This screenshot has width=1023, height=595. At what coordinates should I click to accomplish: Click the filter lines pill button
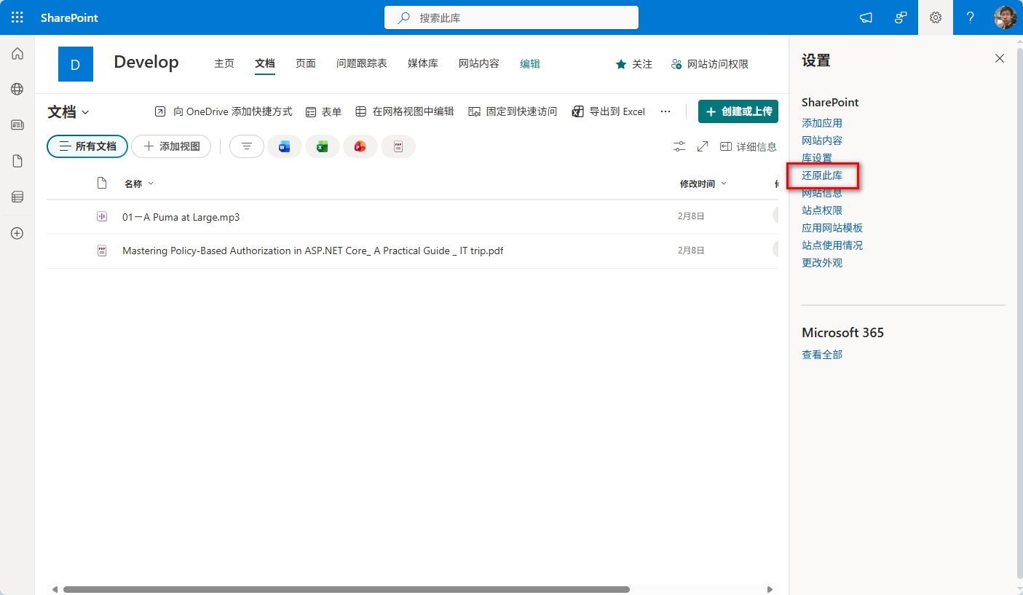[247, 146]
